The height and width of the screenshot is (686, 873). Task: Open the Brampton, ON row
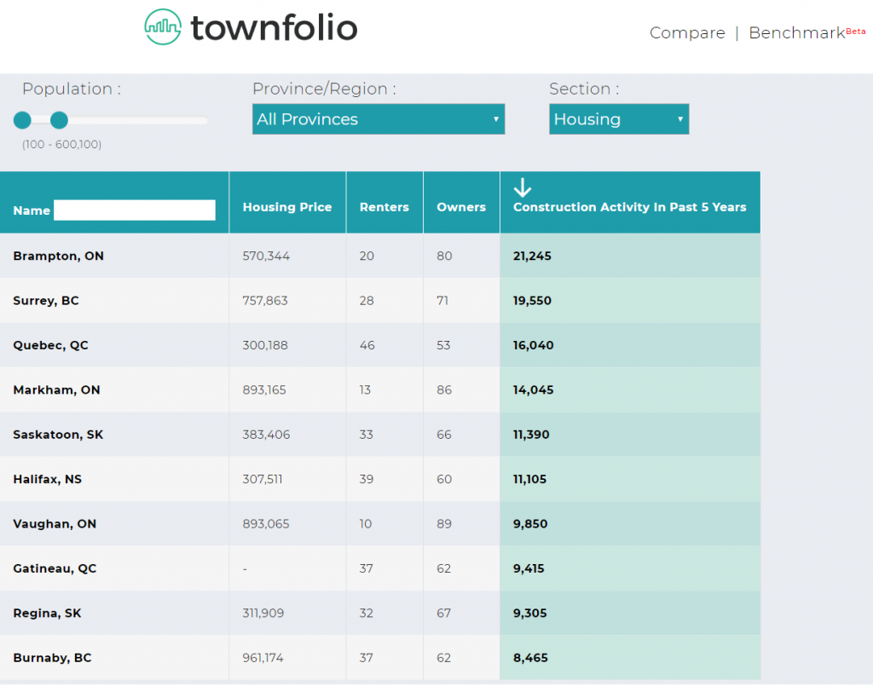59,256
